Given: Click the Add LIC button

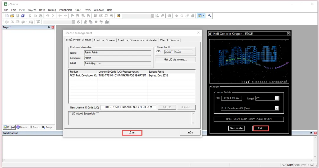Looking at the screenshot, I should pos(167,107).
